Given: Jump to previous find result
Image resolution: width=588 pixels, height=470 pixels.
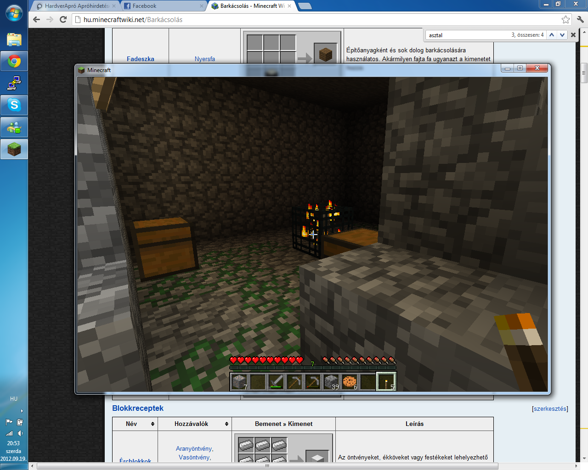Looking at the screenshot, I should click(552, 35).
